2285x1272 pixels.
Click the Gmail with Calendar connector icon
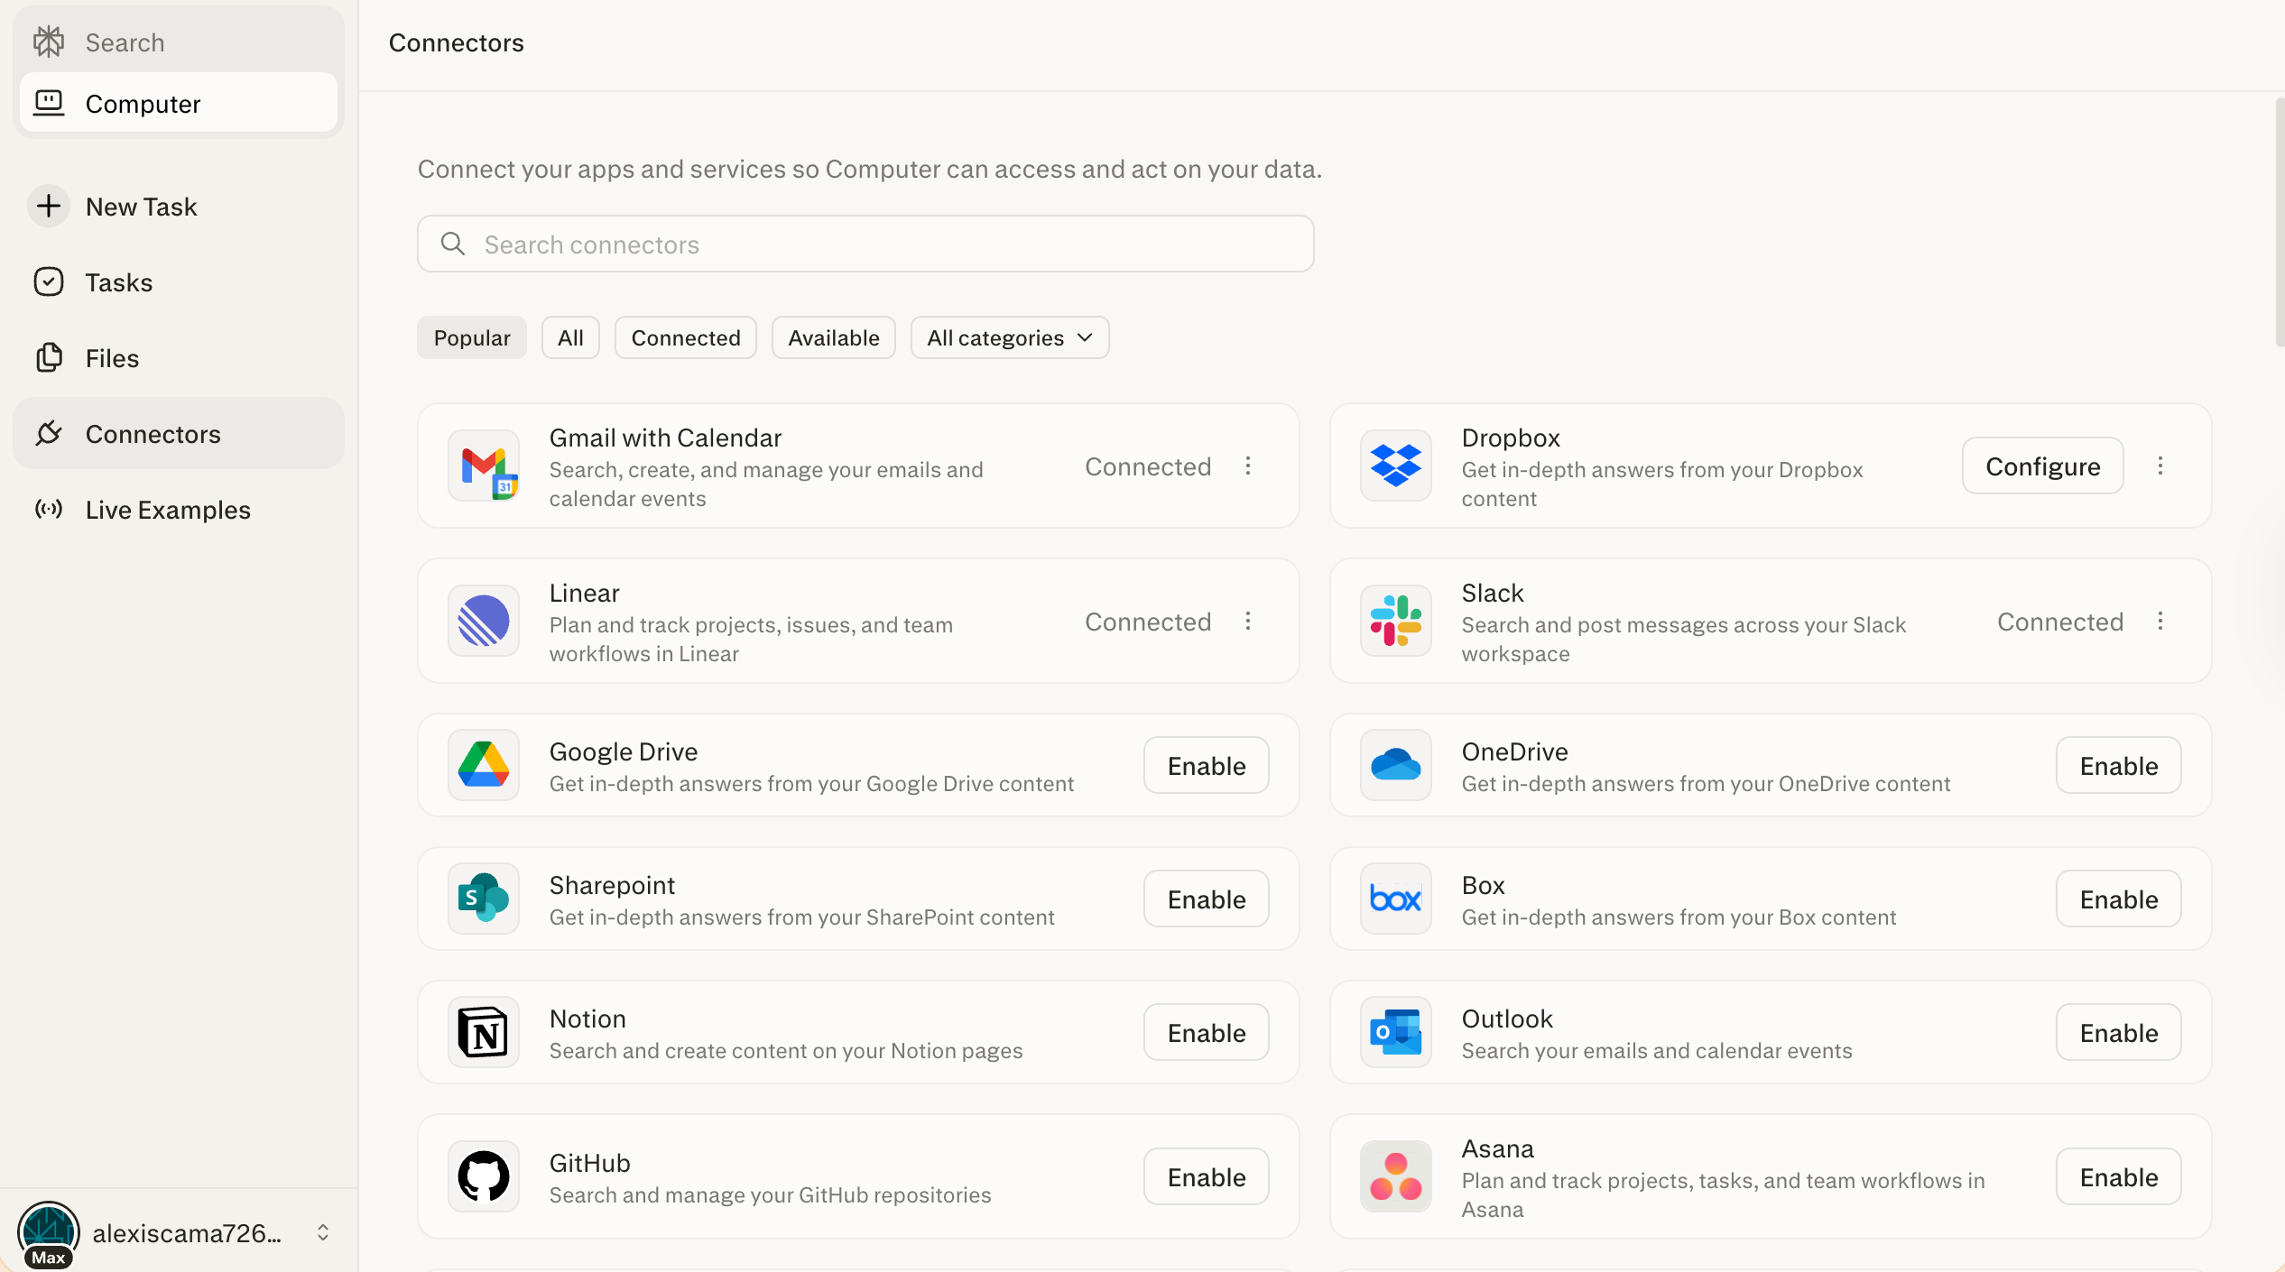click(x=484, y=465)
